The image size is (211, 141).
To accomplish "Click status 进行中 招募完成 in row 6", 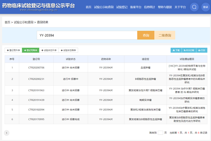I will click(70, 119).
